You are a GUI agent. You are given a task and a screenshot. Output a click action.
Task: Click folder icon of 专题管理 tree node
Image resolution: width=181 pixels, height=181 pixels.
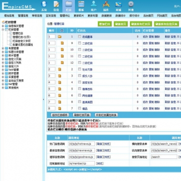(6, 48)
